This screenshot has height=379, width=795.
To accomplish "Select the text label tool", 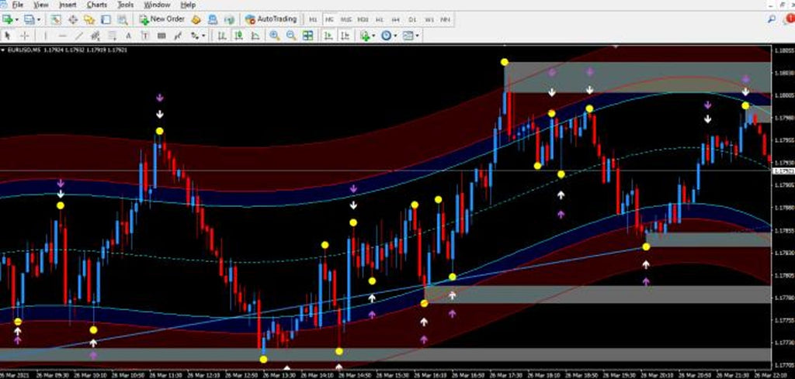I will 144,36.
